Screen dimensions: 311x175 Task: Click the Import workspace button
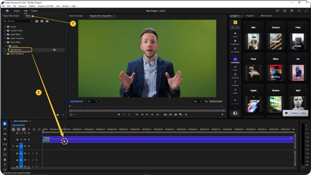point(17,11)
